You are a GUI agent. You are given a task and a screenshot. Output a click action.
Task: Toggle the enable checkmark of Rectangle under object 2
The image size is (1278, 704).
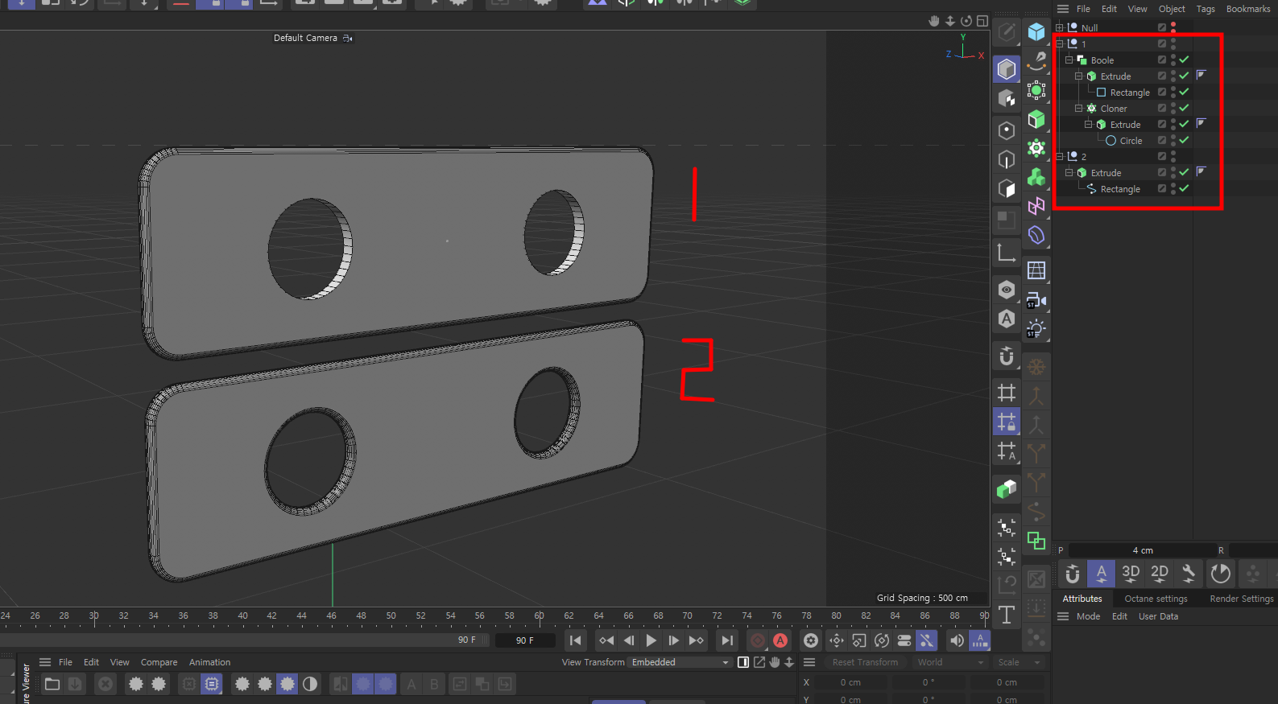pyautogui.click(x=1184, y=188)
